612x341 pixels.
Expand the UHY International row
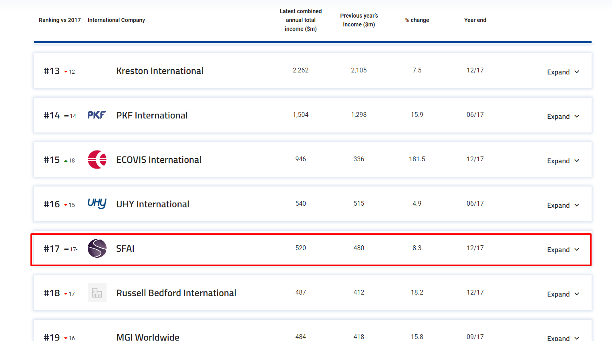[563, 205]
